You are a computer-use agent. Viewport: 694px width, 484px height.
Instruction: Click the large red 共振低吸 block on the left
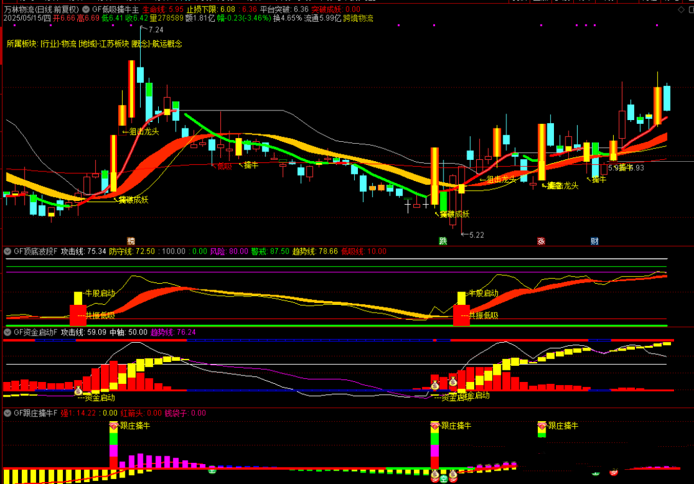coord(77,315)
